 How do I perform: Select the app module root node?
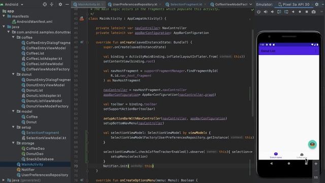point(10,11)
